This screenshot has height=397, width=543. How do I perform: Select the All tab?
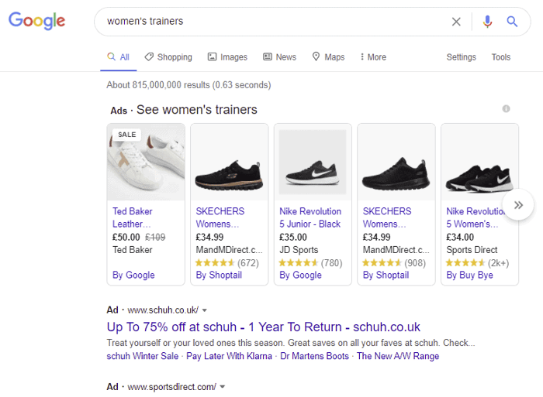[x=119, y=57]
